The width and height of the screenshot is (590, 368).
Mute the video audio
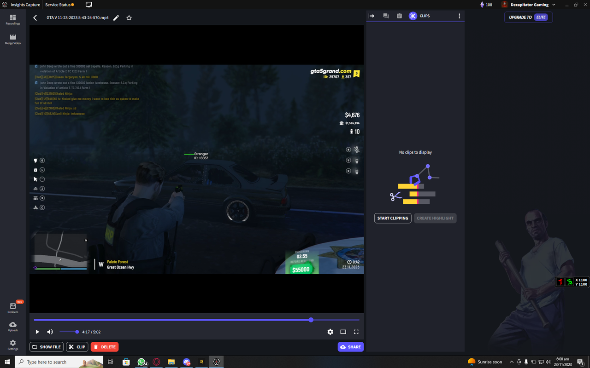click(50, 332)
